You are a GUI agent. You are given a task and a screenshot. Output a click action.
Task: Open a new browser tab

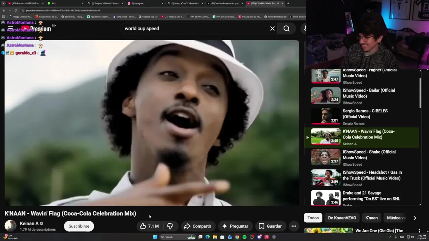[x=288, y=3]
